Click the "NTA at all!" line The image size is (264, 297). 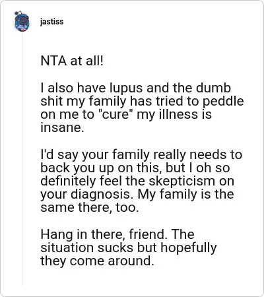click(72, 61)
